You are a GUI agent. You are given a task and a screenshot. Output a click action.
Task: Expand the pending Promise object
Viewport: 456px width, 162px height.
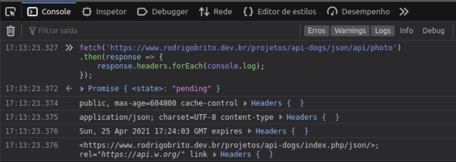(83, 89)
